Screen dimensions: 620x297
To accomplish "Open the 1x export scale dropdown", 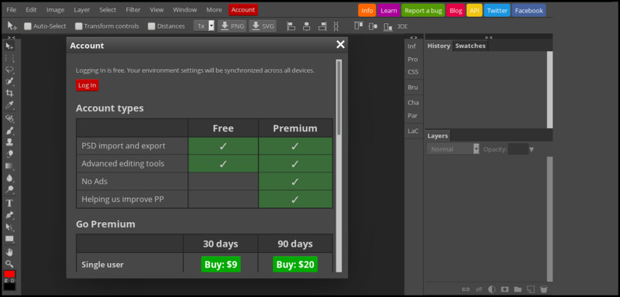I will coord(205,26).
